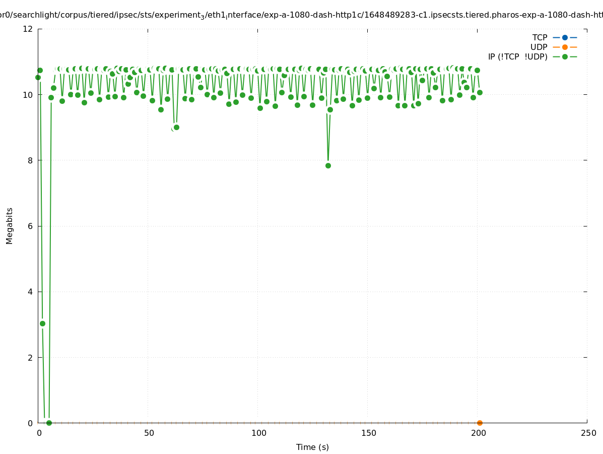This screenshot has width=603, height=454.
Task: Click the green dip point near 9 Megabits
Action: tap(176, 127)
